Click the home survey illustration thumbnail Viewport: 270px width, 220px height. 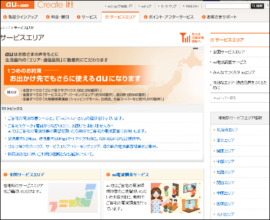pyautogui.click(x=175, y=198)
